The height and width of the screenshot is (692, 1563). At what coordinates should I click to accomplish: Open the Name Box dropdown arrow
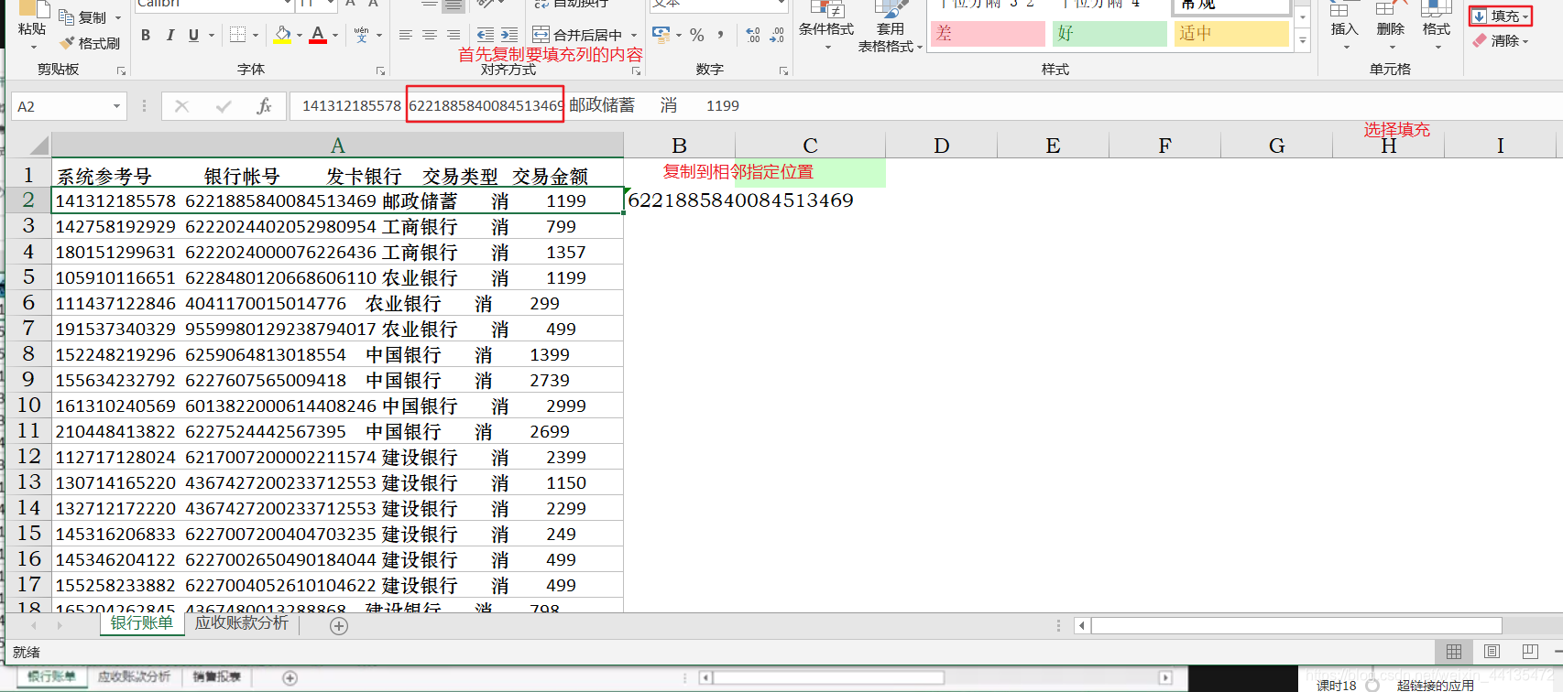point(116,106)
